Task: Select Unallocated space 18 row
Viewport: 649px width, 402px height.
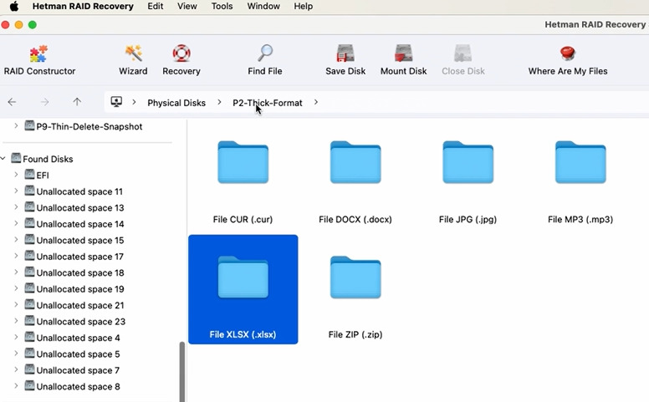Action: [80, 272]
